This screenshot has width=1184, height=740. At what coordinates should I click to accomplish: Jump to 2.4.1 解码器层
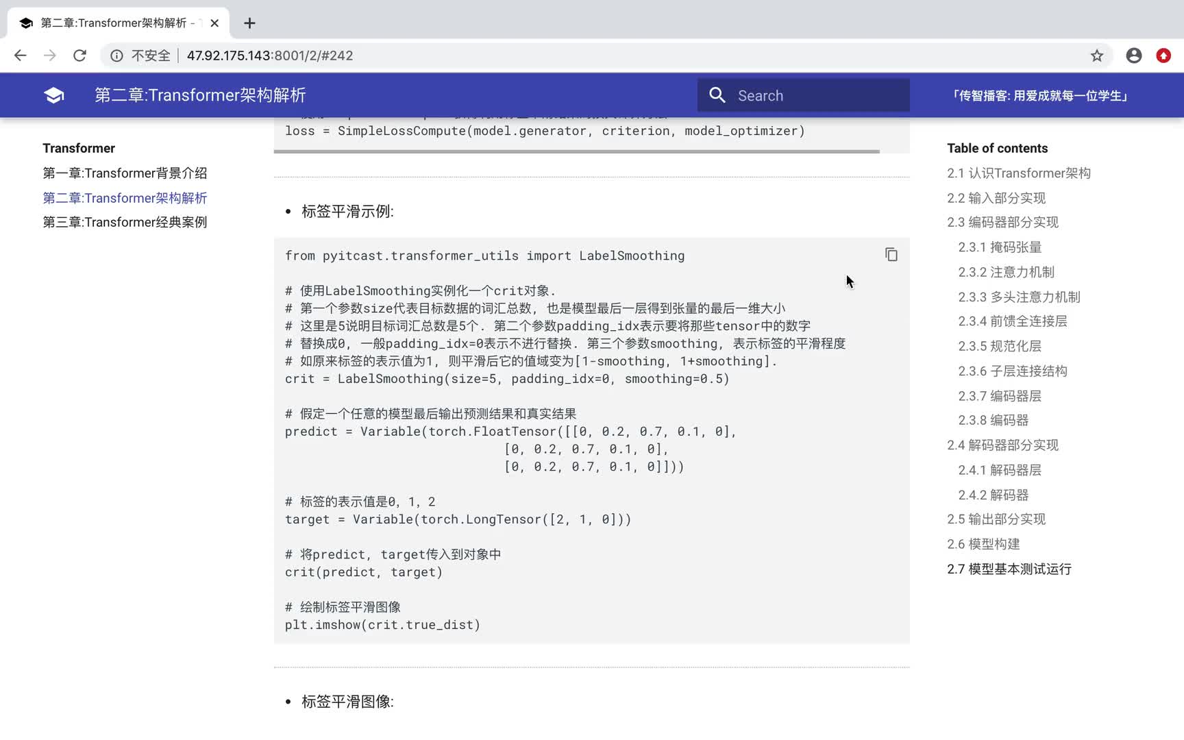[x=1000, y=470]
